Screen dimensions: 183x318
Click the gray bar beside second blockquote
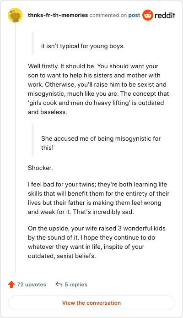point(32,140)
